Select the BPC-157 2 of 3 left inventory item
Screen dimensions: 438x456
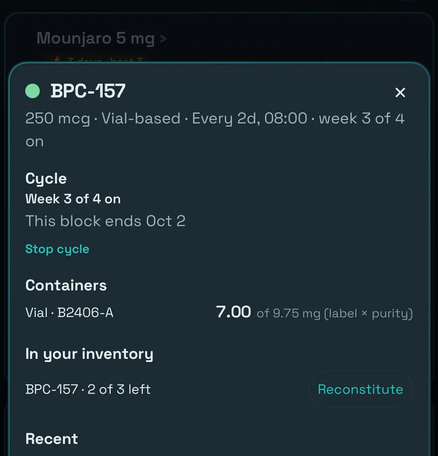coord(88,389)
